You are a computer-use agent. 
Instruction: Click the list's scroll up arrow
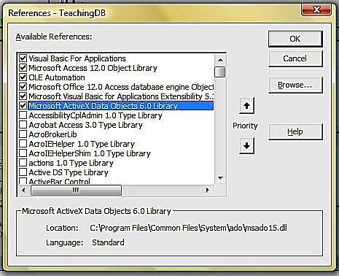(x=220, y=60)
